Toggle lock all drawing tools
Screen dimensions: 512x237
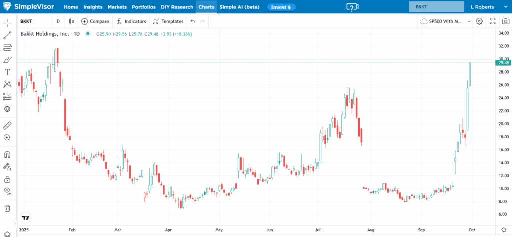[x=7, y=179]
